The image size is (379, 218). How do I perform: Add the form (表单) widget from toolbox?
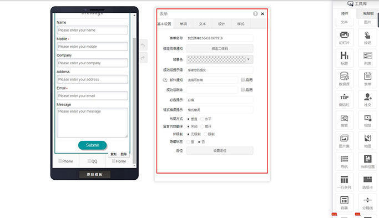tap(367, 79)
